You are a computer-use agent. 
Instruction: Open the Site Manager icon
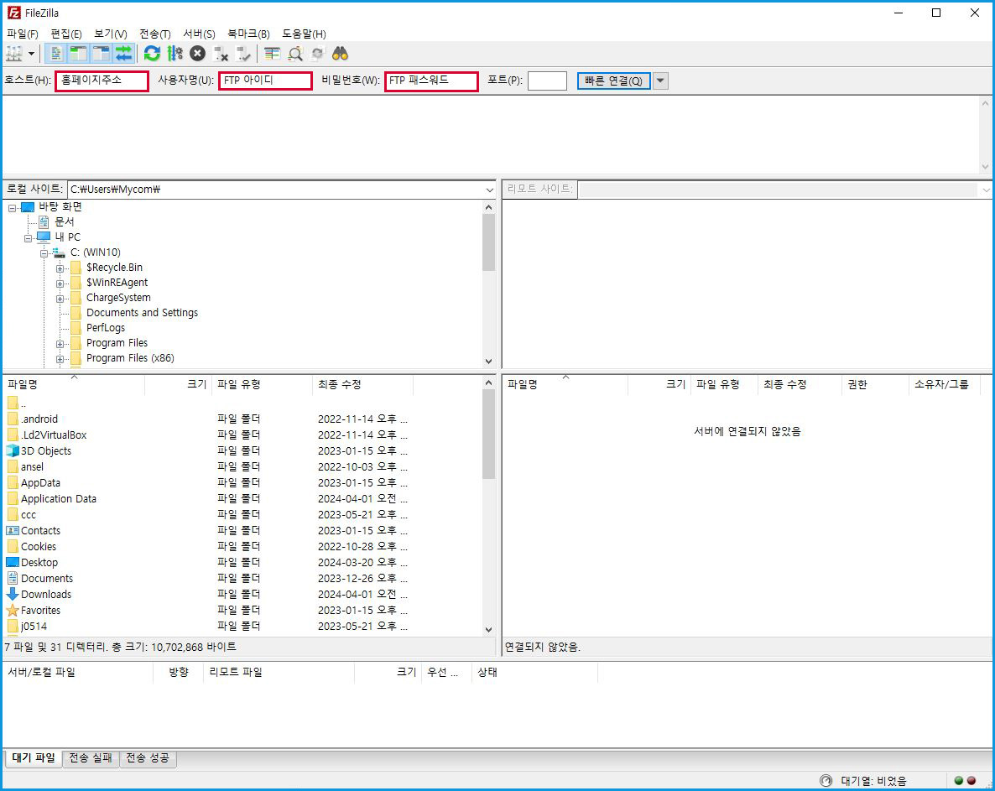coord(14,54)
